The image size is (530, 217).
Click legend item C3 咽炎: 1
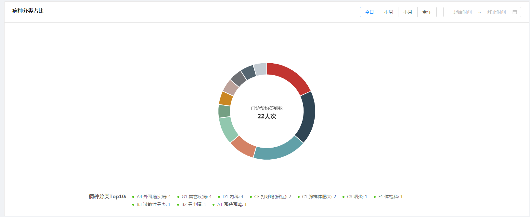(x=355, y=197)
